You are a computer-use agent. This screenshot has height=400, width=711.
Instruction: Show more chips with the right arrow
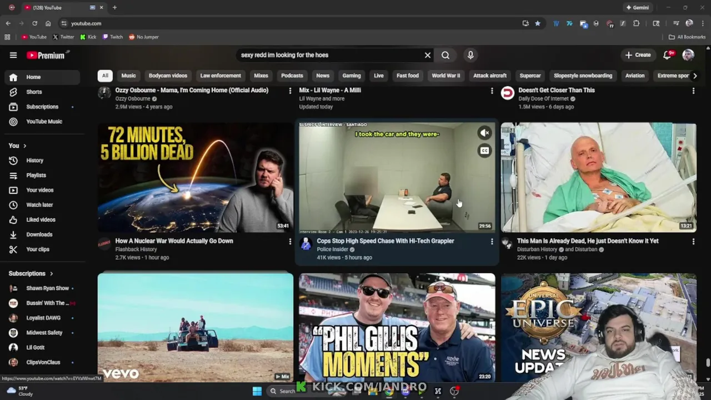pos(694,76)
